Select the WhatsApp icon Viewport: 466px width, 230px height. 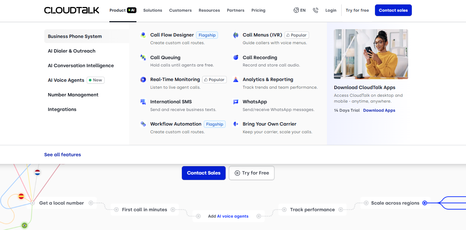(236, 101)
